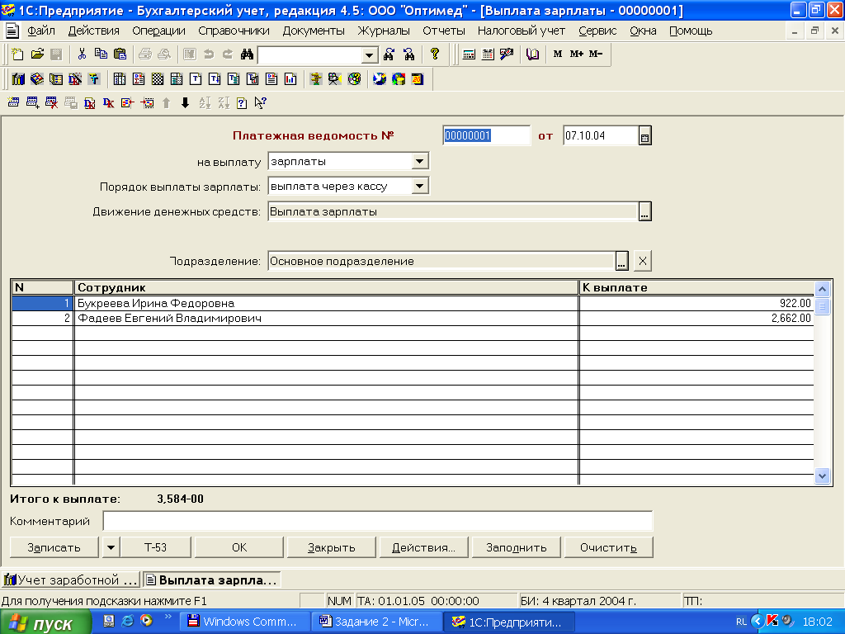Click the New document toolbar icon
Image resolution: width=845 pixels, height=634 pixels.
[x=18, y=54]
